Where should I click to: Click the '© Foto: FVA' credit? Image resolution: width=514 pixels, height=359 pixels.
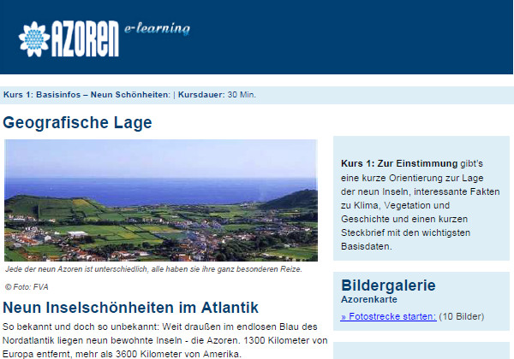tap(27, 287)
